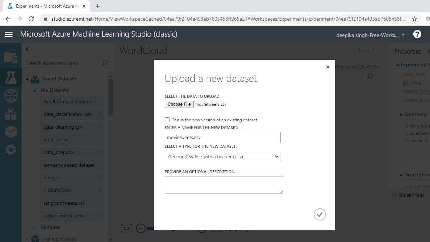Select the regressiondata.csv dataset
Image resolution: width=430 pixels, height=242 pixels.
pos(72,216)
